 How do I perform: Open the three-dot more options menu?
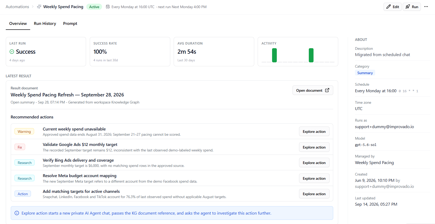(426, 7)
